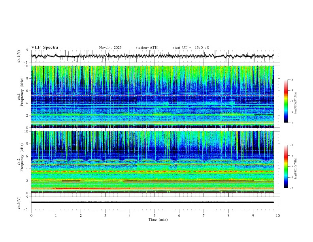The height and width of the screenshot is (242, 313).
Task: Click the ch.1 frequency spectrogram panel
Action: tap(153, 96)
